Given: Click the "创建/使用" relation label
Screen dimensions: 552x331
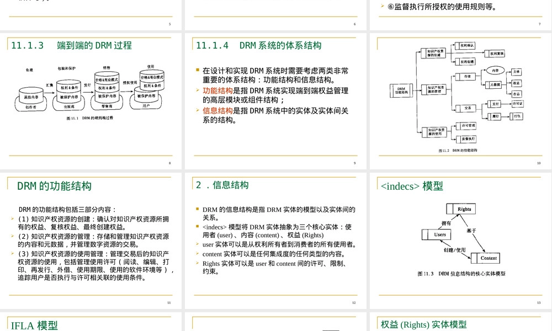Looking at the screenshot, I should click(x=454, y=250).
